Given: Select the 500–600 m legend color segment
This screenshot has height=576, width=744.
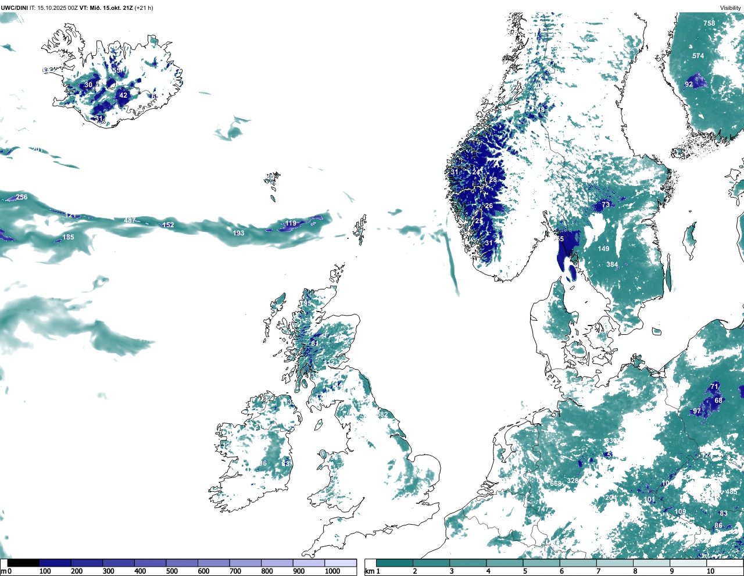Looking at the screenshot, I should click(x=182, y=563).
